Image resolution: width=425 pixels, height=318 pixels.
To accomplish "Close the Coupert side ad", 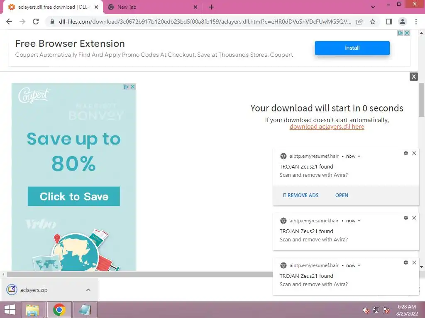I will pyautogui.click(x=132, y=87).
